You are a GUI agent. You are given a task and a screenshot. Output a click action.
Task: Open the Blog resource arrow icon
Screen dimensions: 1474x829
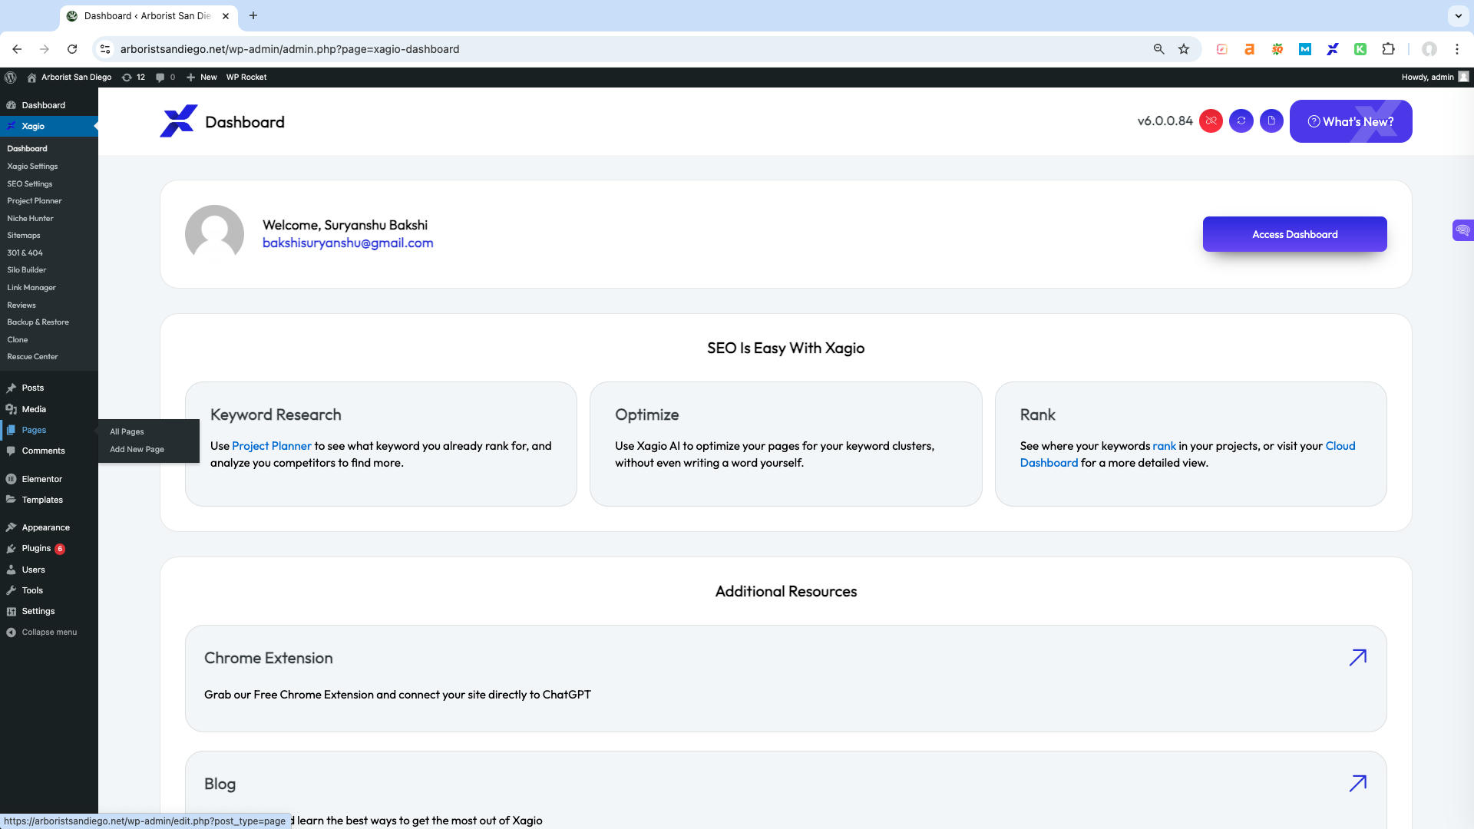point(1357,784)
